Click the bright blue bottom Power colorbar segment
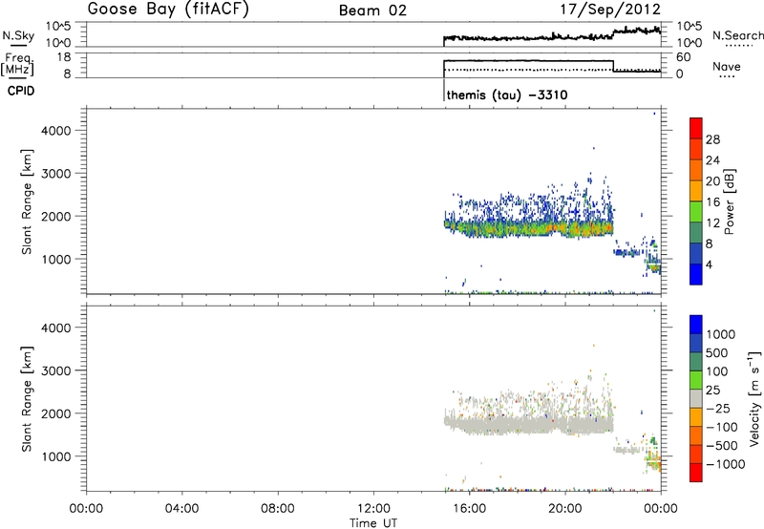Image resolution: width=764 pixels, height=529 pixels. pyautogui.click(x=696, y=274)
